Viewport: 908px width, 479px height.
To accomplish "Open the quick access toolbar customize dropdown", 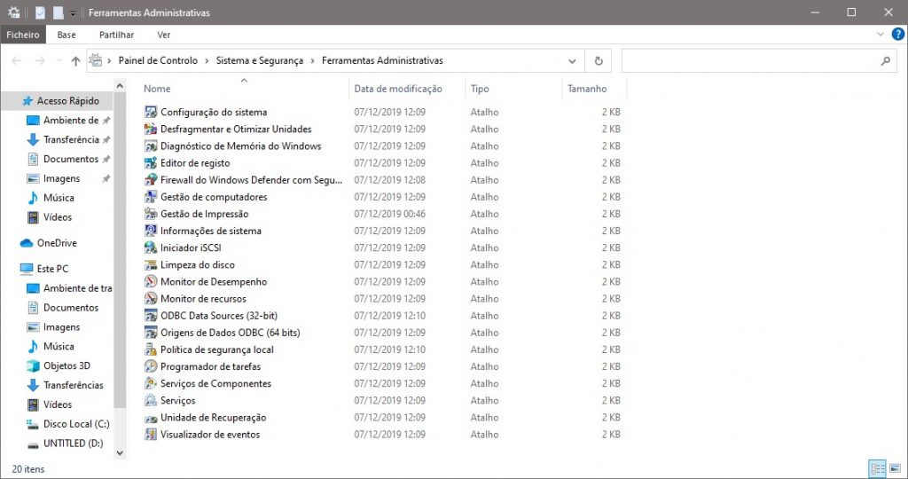I will pyautogui.click(x=73, y=12).
